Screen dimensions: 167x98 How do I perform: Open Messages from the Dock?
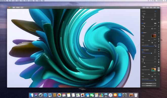[x=87, y=95]
